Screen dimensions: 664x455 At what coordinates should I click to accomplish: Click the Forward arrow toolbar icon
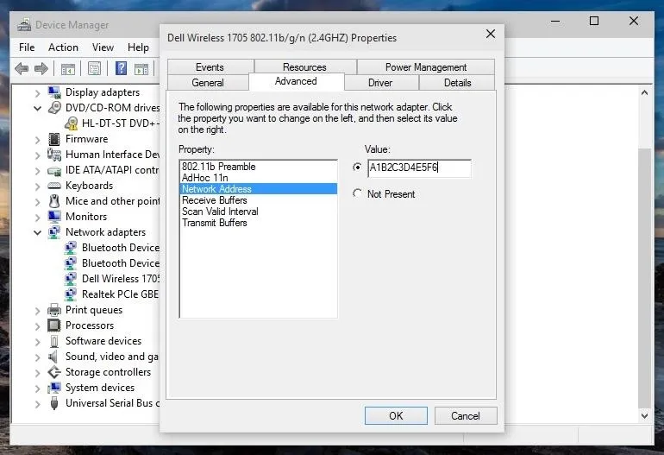41,68
